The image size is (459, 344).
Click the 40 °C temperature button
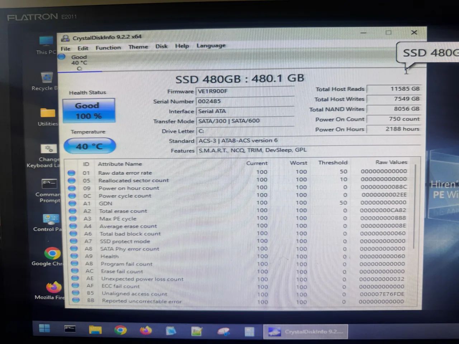89,146
